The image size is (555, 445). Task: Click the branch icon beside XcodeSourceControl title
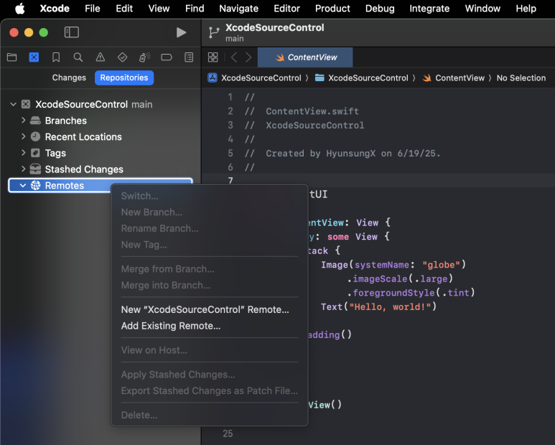click(x=214, y=32)
